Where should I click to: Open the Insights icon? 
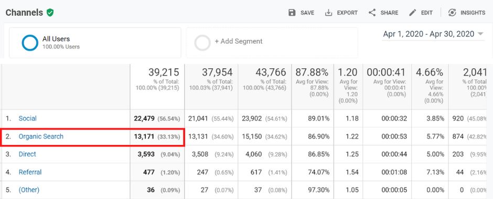point(452,13)
